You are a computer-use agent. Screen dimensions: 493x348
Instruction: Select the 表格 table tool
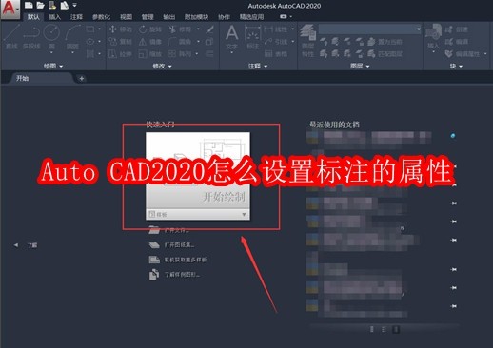coord(276,54)
